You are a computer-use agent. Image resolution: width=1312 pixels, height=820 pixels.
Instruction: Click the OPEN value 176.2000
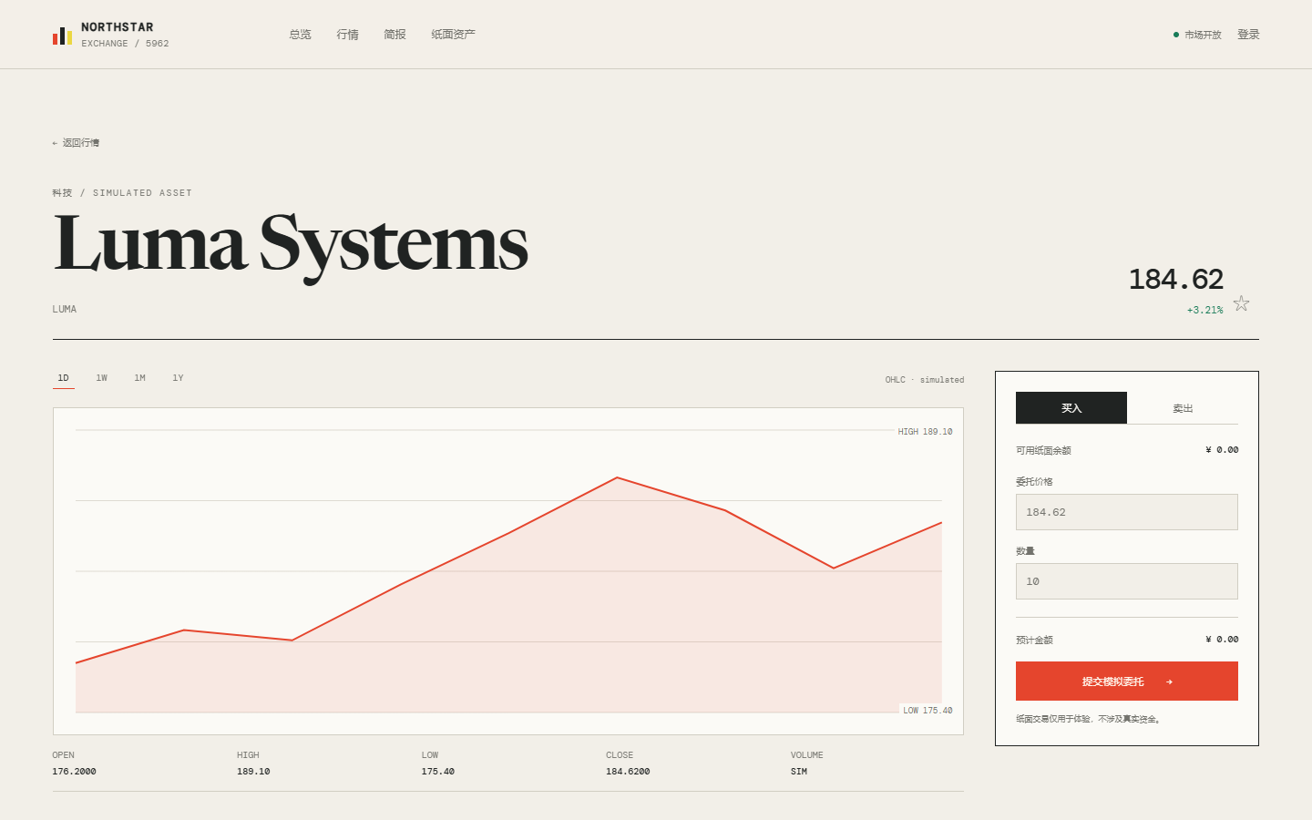pos(74,772)
